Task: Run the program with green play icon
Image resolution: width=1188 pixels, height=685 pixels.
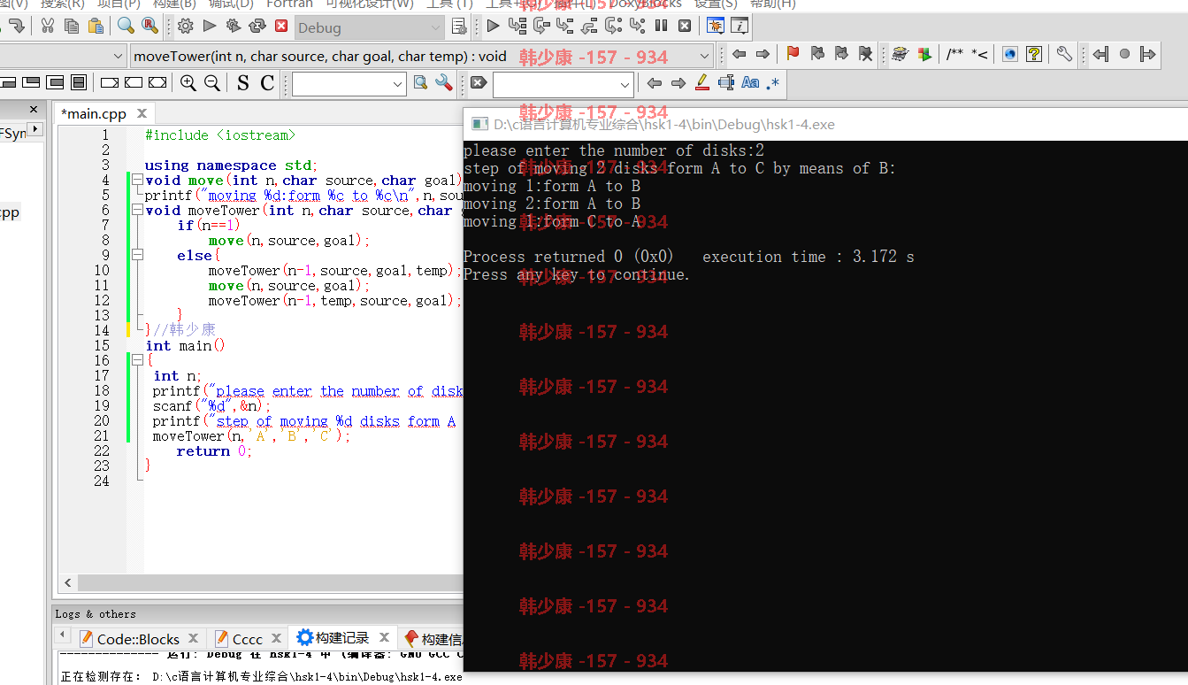Action: (210, 26)
